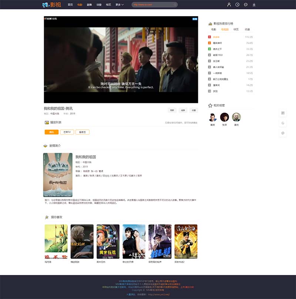Click the search magnifier in the header

175,5
